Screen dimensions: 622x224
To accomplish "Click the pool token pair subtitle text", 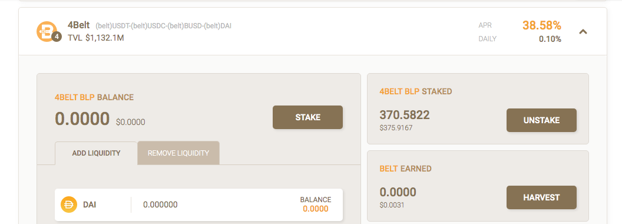I will click(x=163, y=26).
